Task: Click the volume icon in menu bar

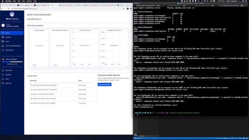Action: (x=207, y=1)
